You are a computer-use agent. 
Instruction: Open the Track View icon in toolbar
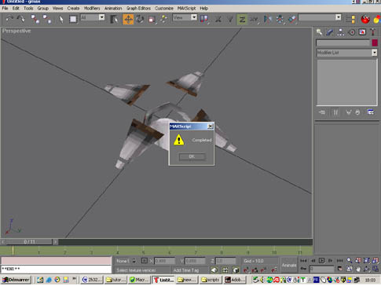point(350,19)
